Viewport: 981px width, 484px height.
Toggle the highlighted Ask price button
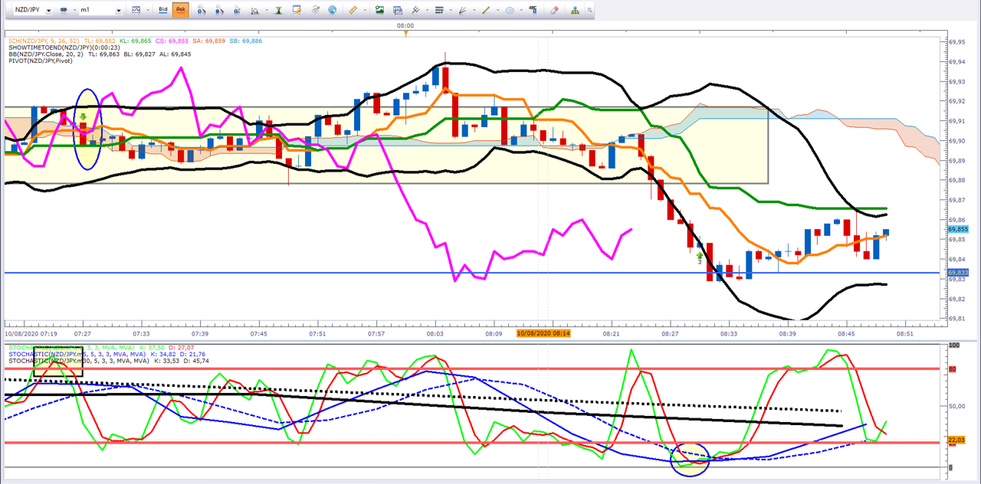tap(181, 10)
